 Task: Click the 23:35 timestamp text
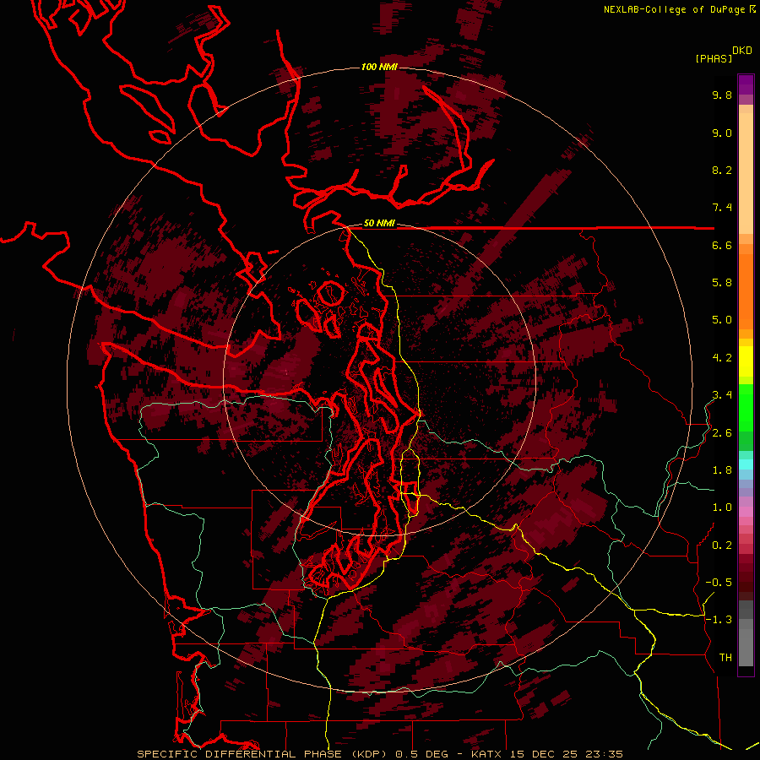[x=604, y=754]
